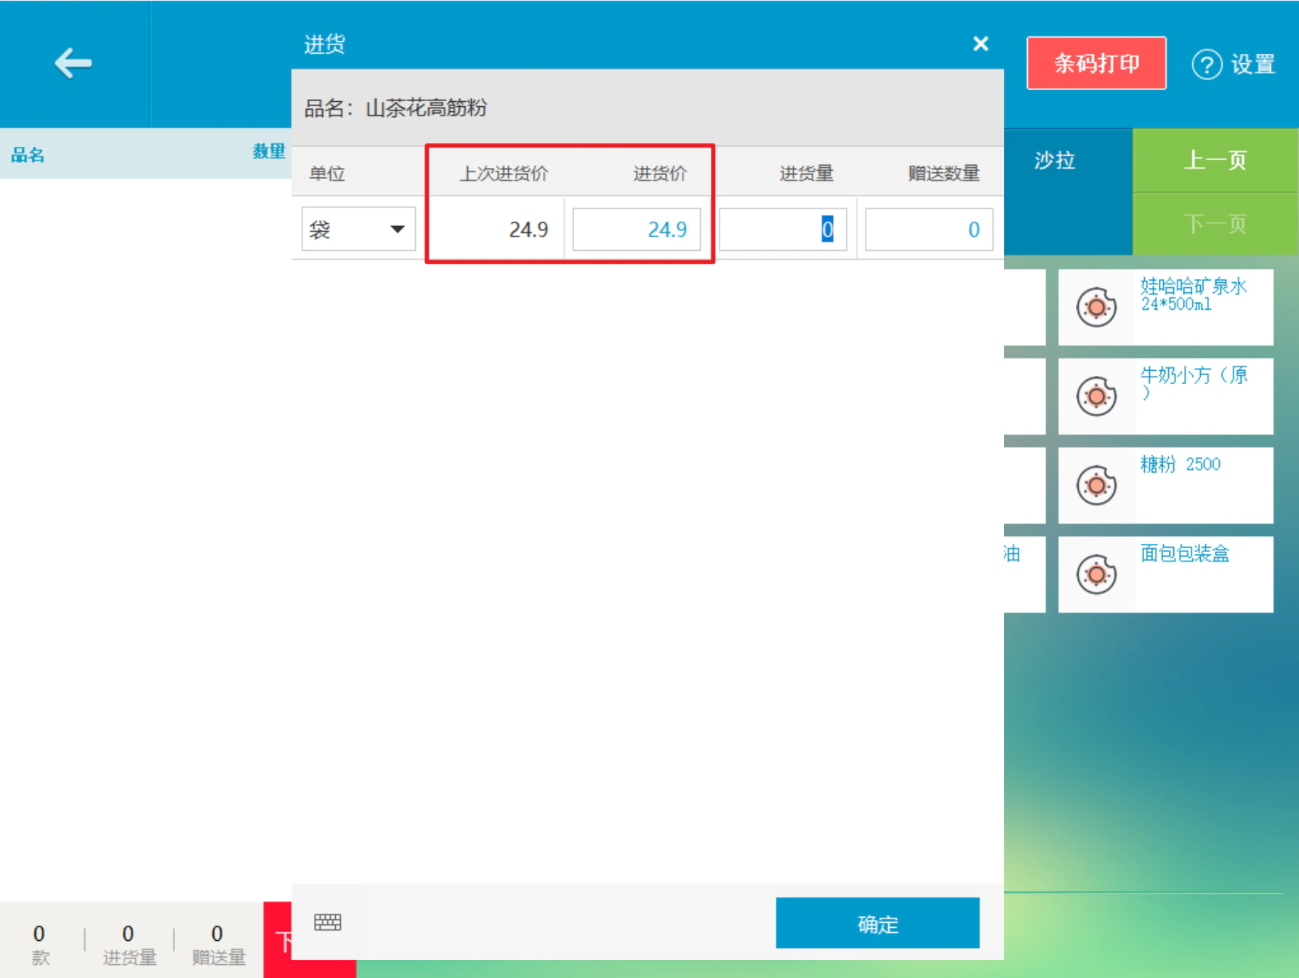The height and width of the screenshot is (978, 1299).
Task: Select the 娃哈哈矿泉水 product icon
Action: pyautogui.click(x=1096, y=307)
